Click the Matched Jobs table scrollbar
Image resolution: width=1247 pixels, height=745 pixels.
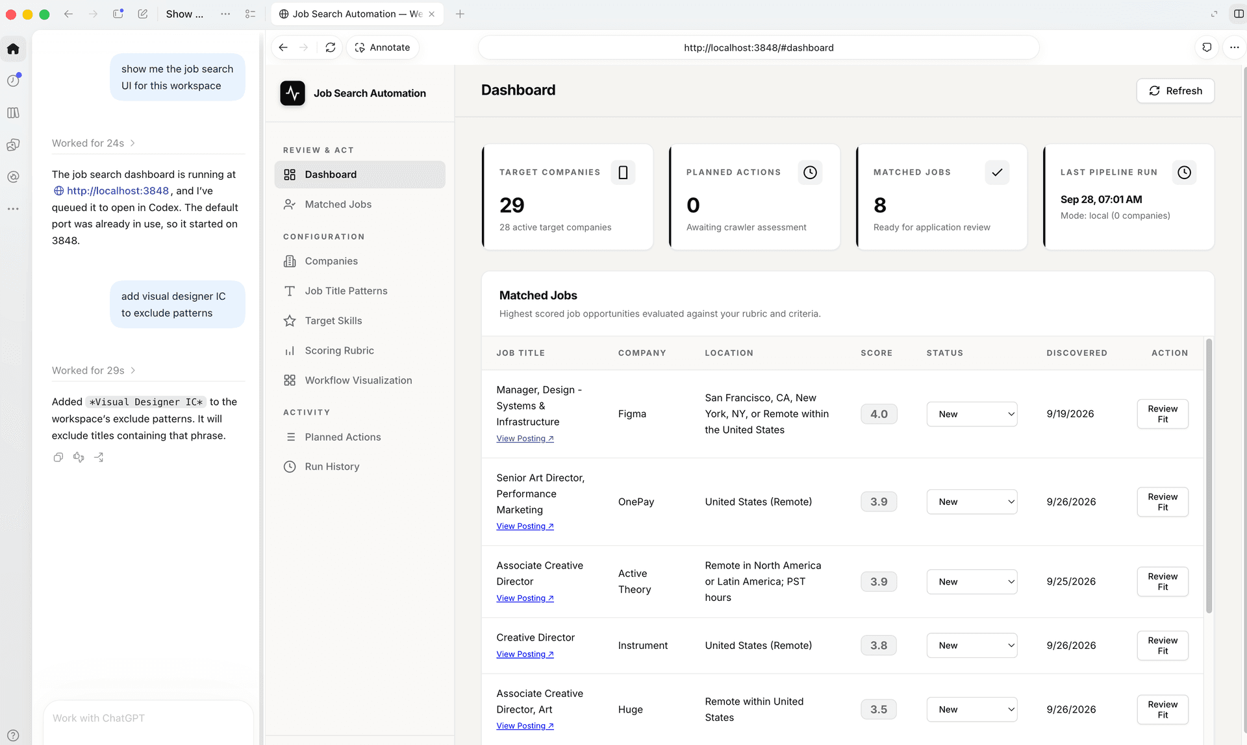[1209, 476]
